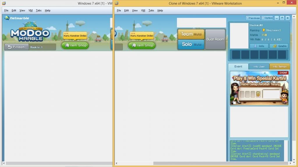Close the game window inside Clone VM

click(288, 18)
